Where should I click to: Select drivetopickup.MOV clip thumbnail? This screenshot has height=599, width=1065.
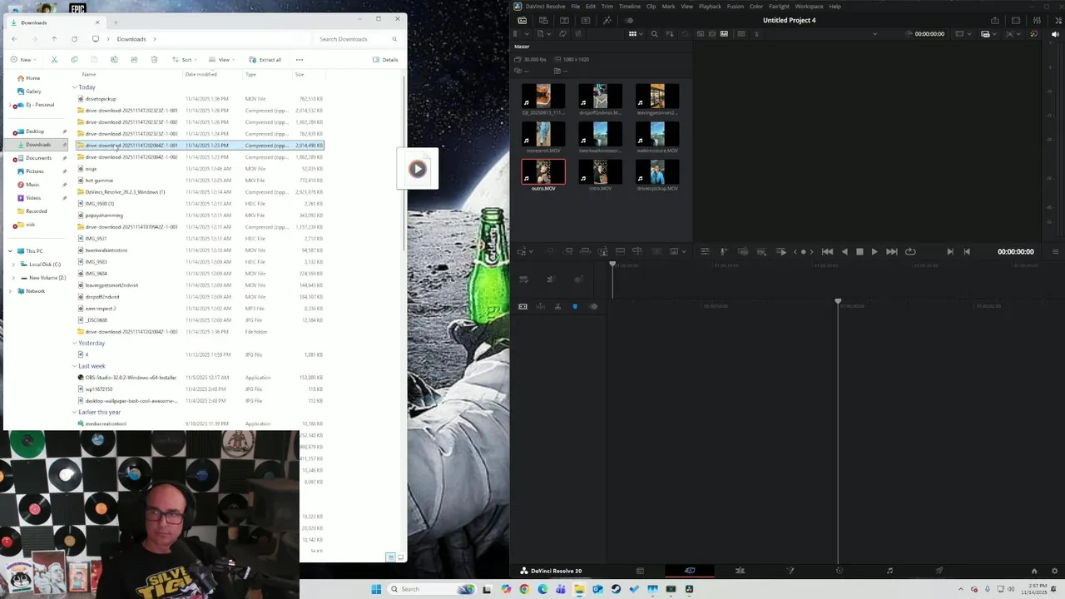(657, 172)
